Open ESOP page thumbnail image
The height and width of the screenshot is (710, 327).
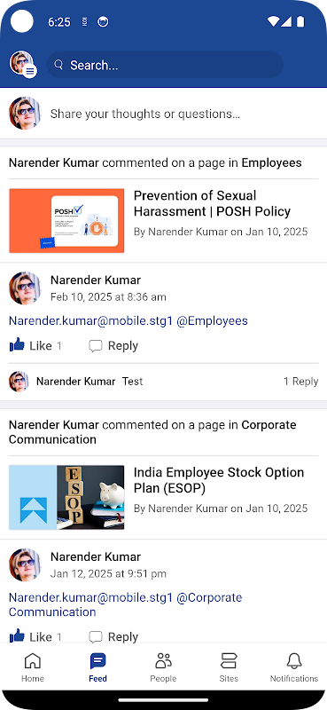click(x=66, y=497)
